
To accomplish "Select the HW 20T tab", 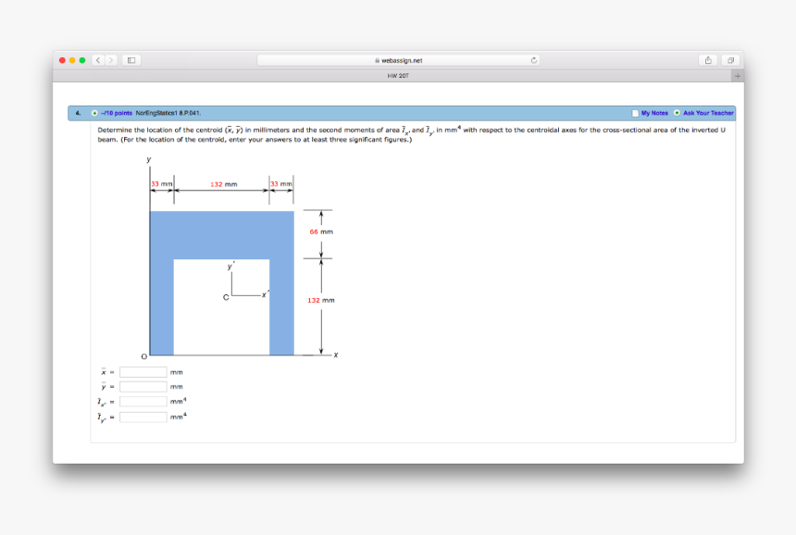I will coord(398,76).
